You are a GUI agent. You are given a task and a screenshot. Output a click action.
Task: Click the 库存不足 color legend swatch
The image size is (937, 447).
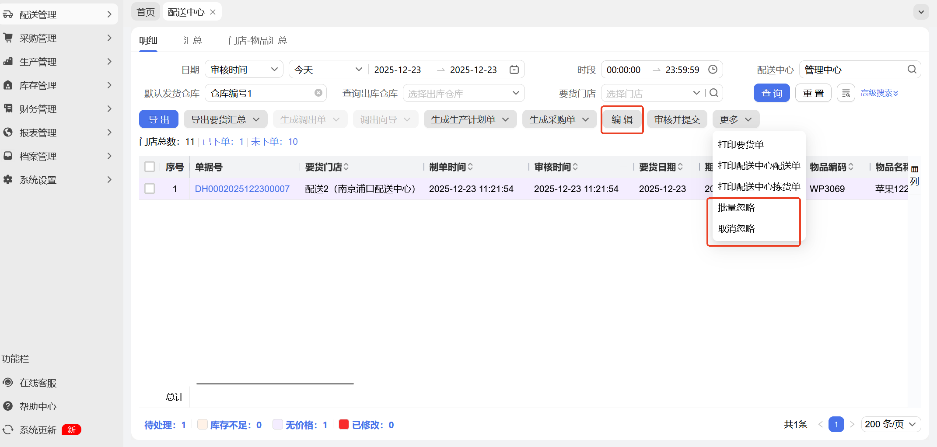(202, 424)
